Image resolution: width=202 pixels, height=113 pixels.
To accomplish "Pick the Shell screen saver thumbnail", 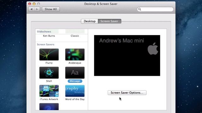I will (x=49, y=73).
